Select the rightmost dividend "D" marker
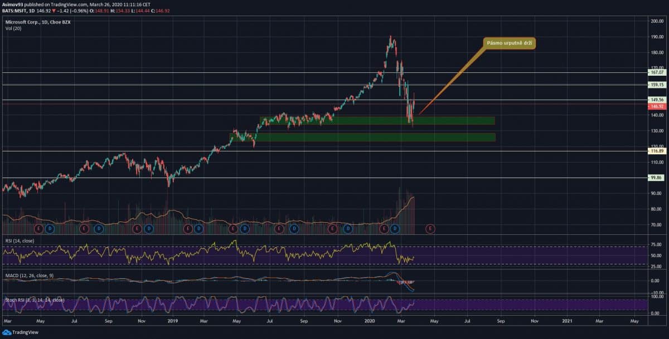Screen dimensions: 669x339 pyautogui.click(x=395, y=228)
